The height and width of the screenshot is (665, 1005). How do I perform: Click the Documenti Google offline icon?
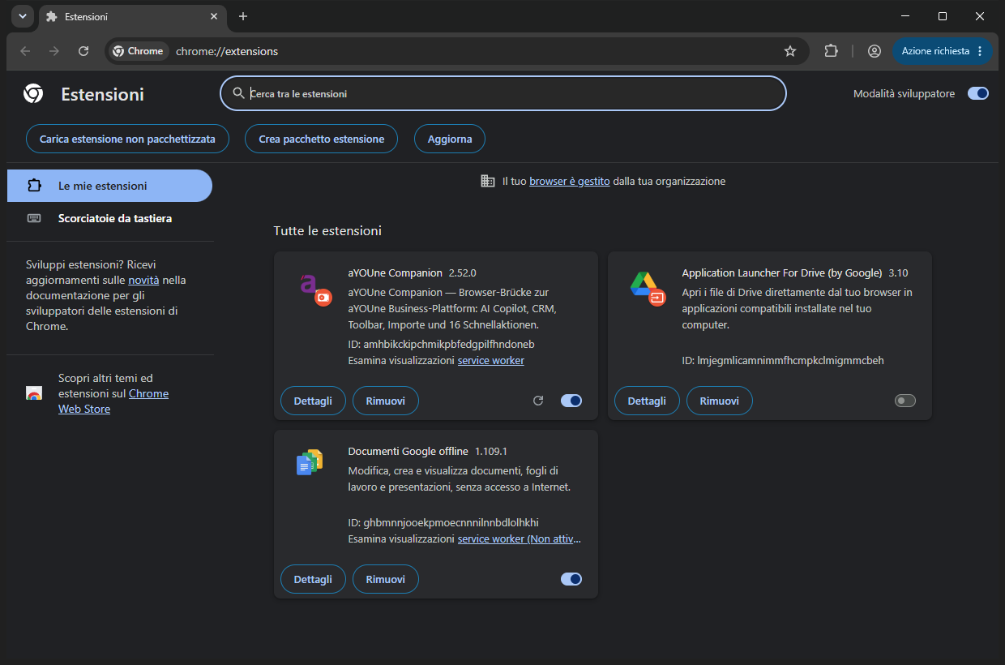310,463
